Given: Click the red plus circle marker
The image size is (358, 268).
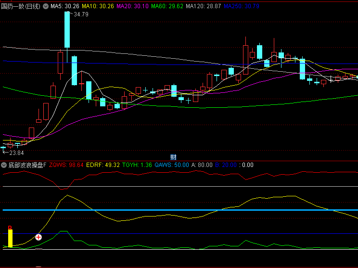Looking at the screenshot, I should [x=38, y=237].
